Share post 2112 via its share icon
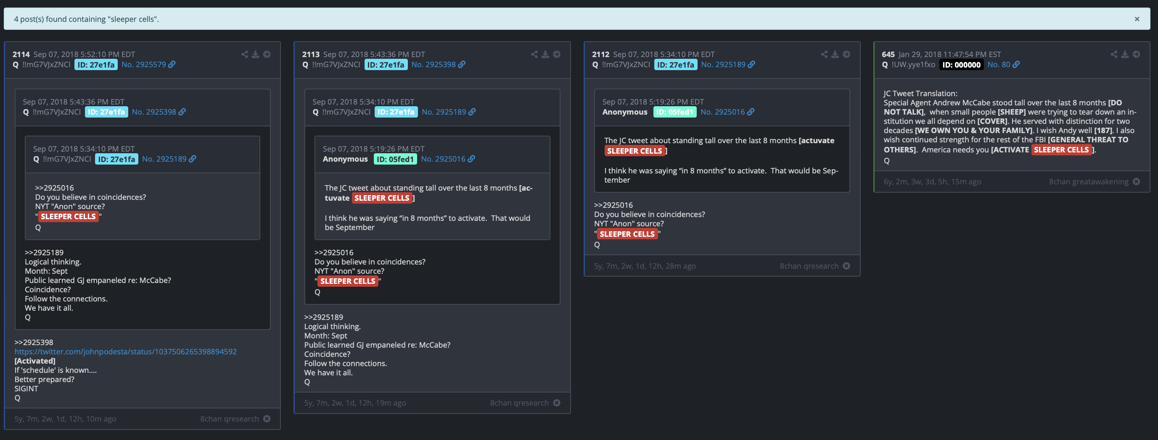Screen dimensions: 1158x440 click(x=824, y=54)
